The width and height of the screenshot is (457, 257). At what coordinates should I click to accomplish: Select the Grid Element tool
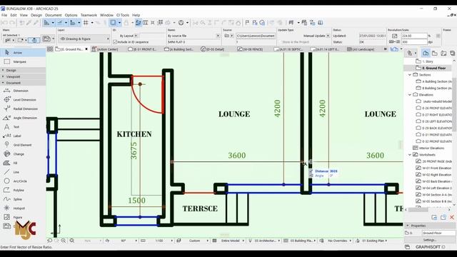tap(23, 145)
